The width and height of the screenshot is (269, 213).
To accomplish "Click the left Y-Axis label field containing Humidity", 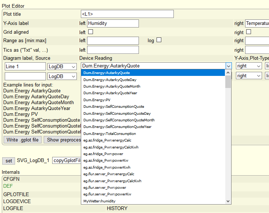I will tap(113, 23).
